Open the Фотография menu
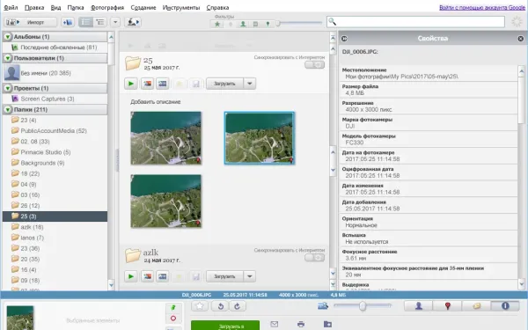This screenshot has width=528, height=330. pos(107,7)
